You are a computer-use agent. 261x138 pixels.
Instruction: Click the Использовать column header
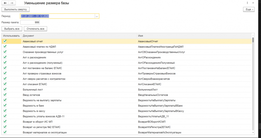click(11, 36)
